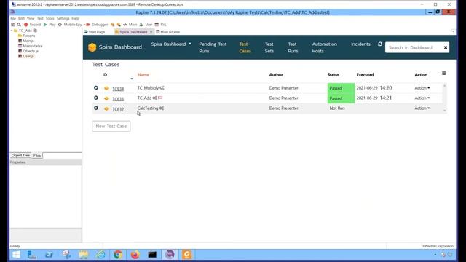Launch the Debugger from toolbar

(97, 25)
